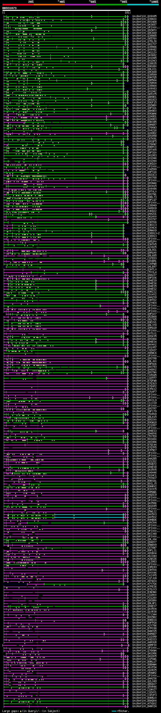161x713 pixels.
Task: Select the UniRef100_O65760 label
Action: (x=144, y=38)
